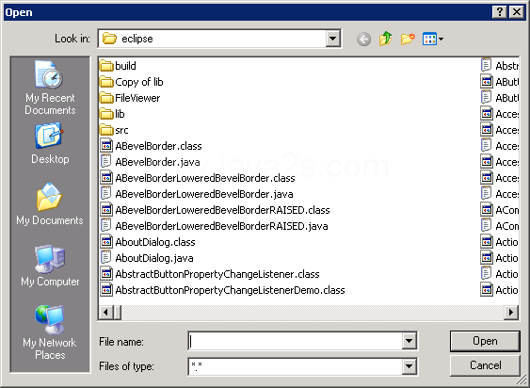Open My Recent Documents in places bar
Screen dimensions: 530x388
point(50,88)
